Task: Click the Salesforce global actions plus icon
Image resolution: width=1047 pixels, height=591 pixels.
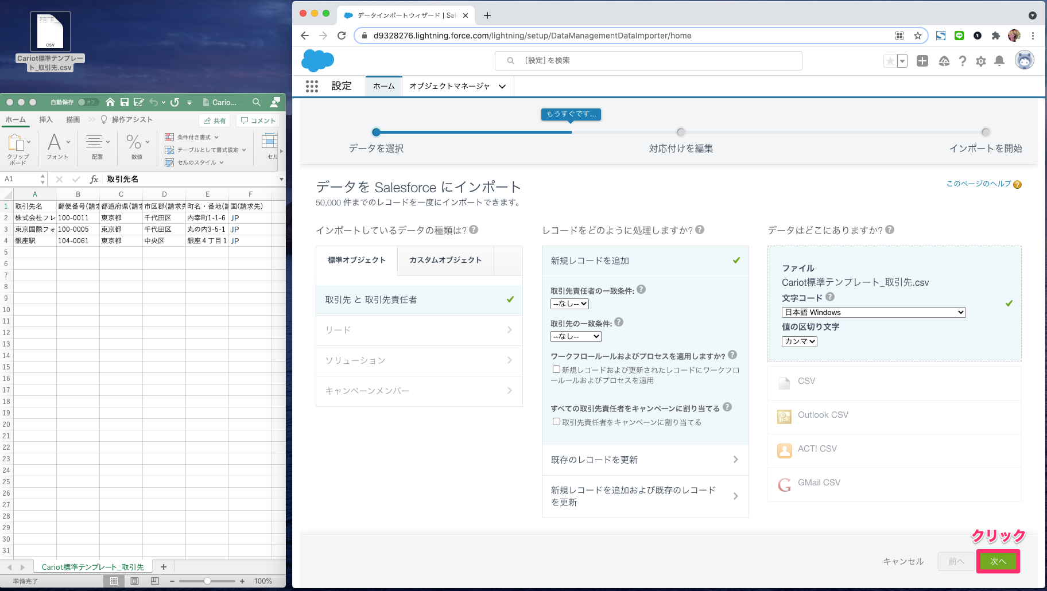Action: (x=922, y=61)
